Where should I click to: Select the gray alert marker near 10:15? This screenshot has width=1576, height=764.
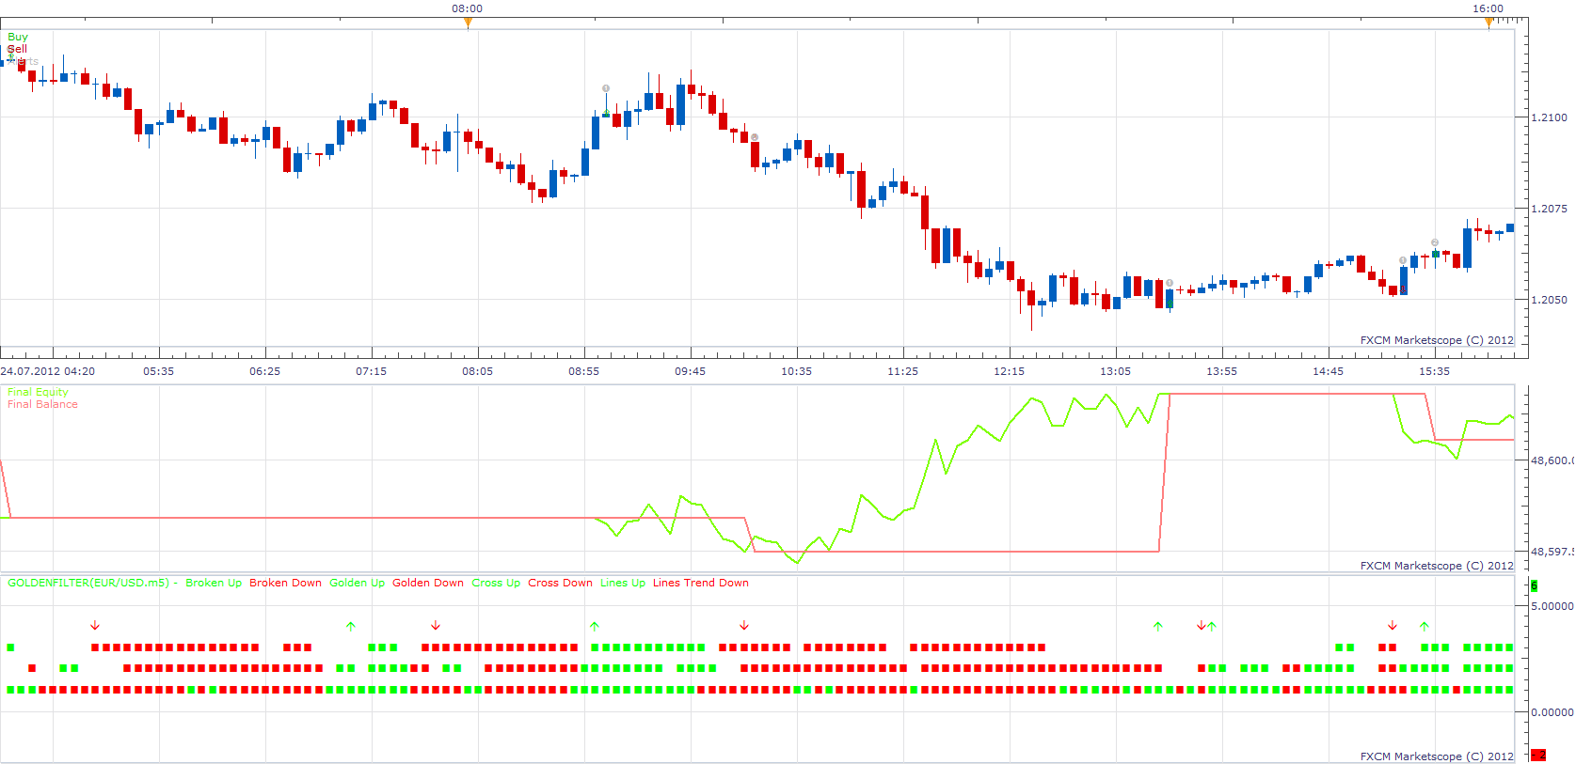pyautogui.click(x=755, y=137)
